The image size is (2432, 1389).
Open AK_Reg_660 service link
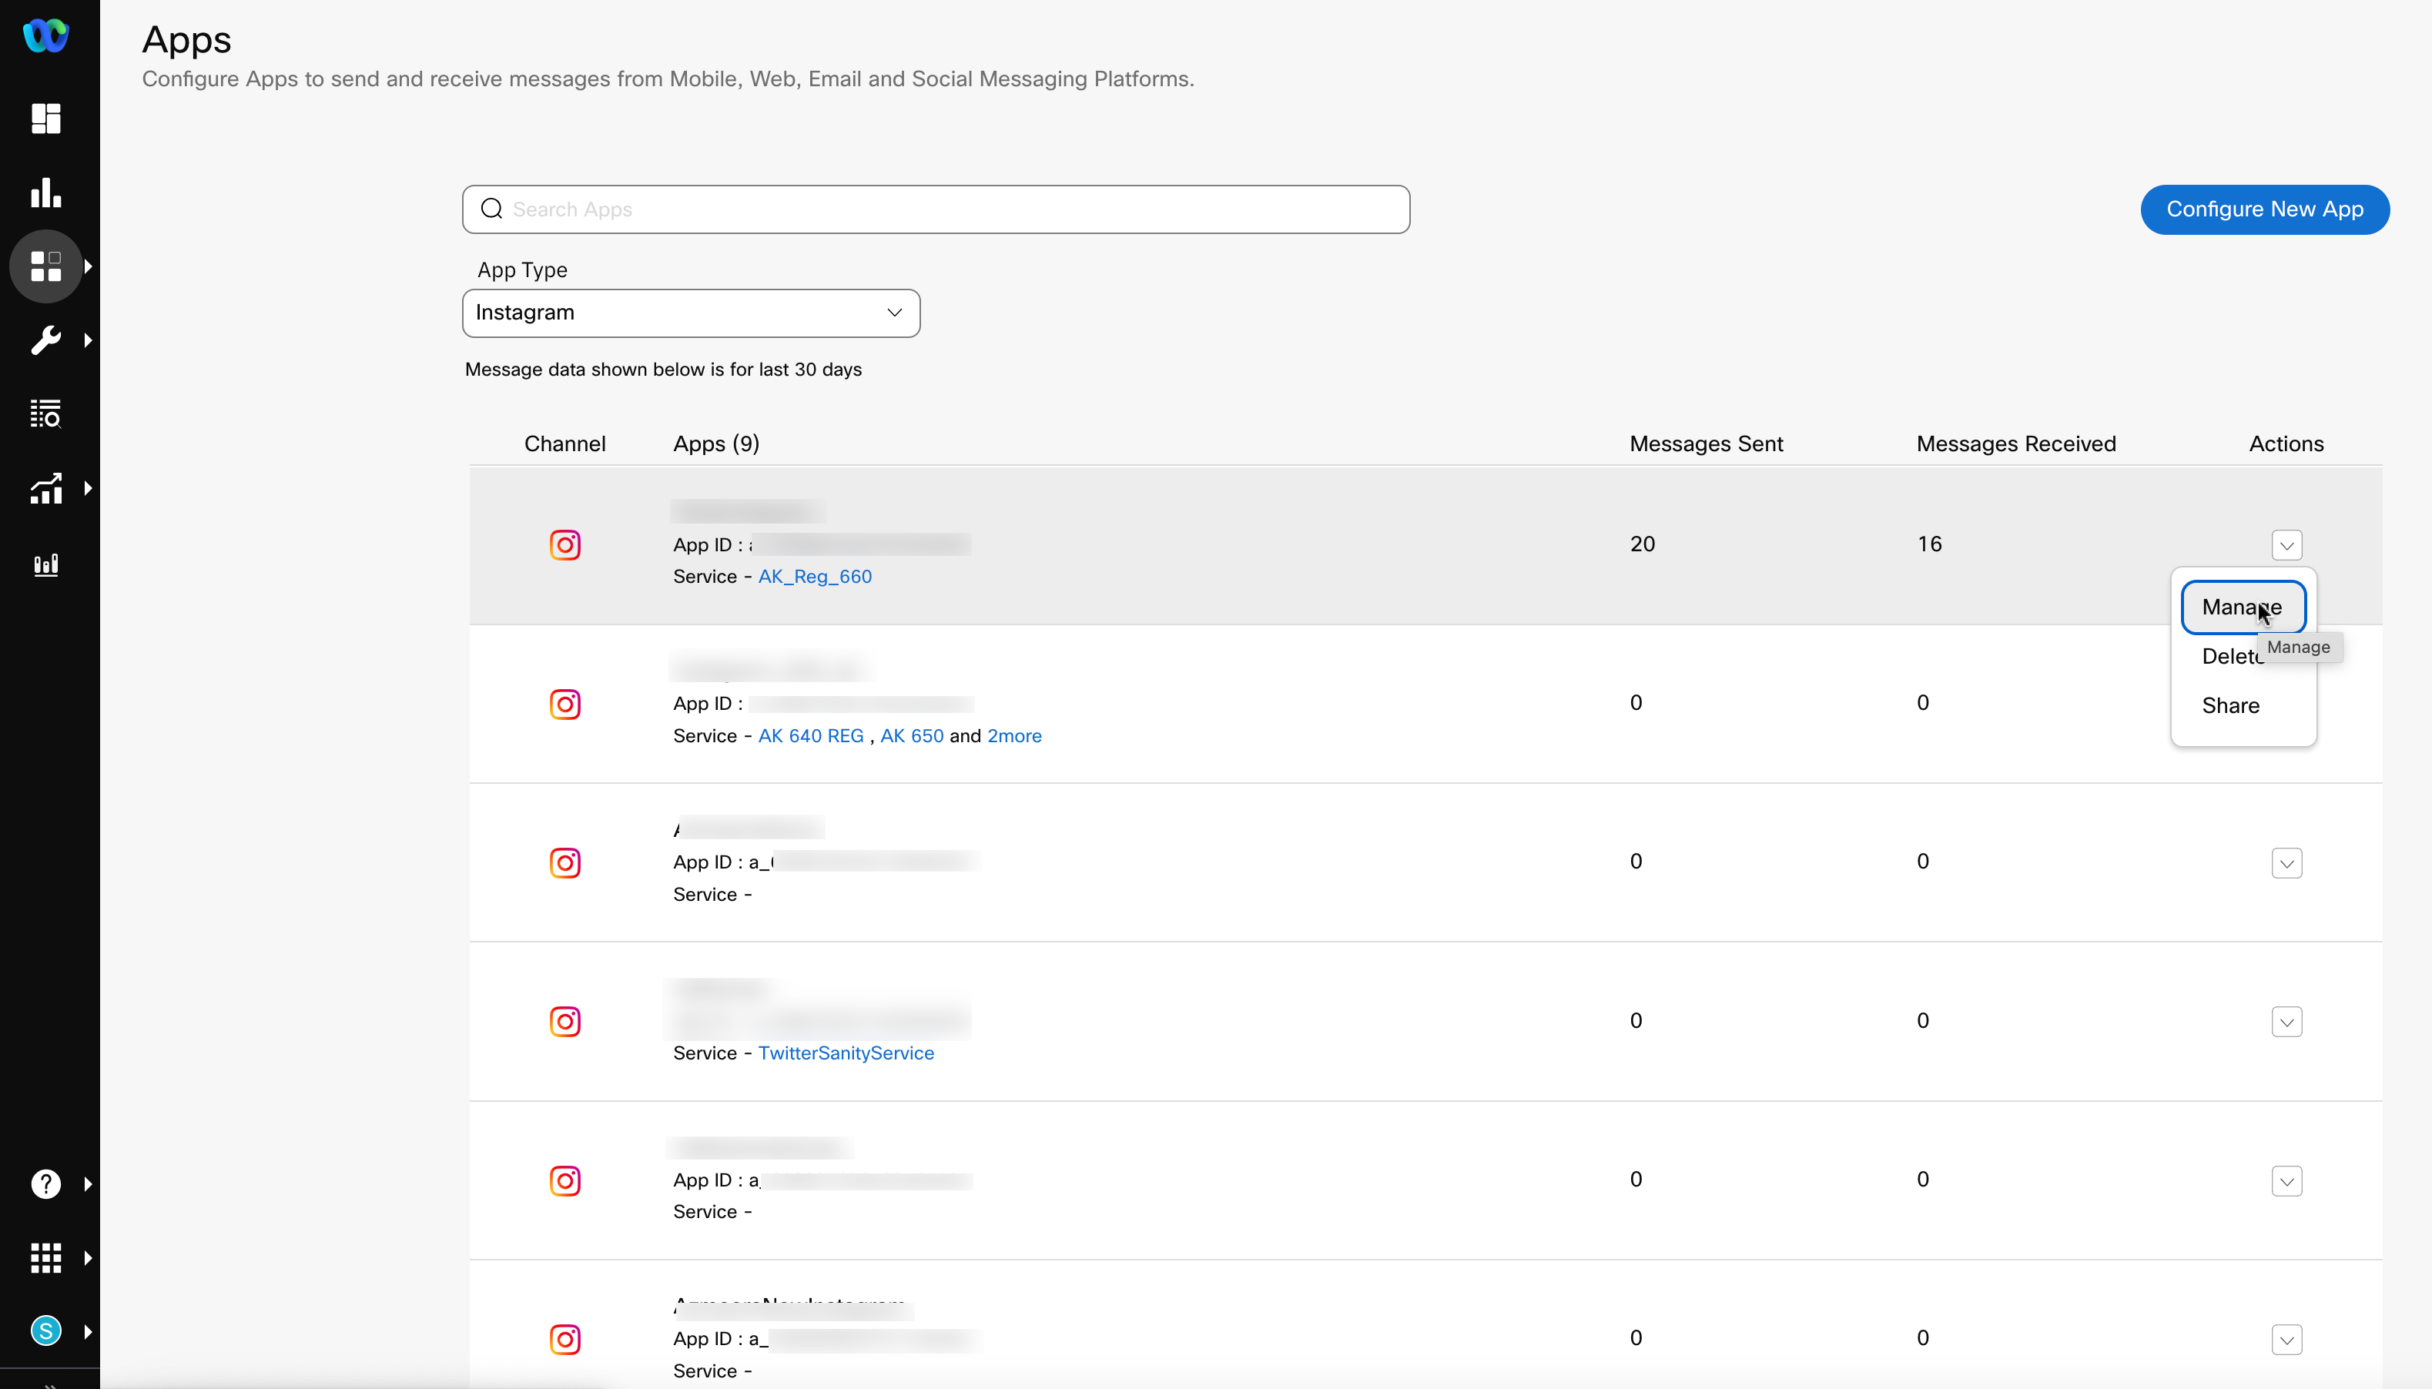click(x=813, y=576)
